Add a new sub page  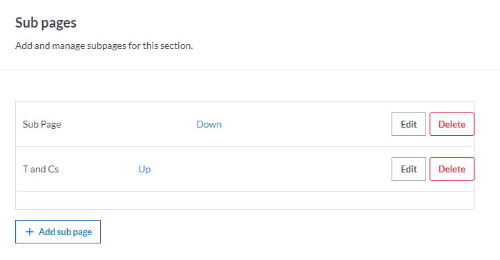58,232
